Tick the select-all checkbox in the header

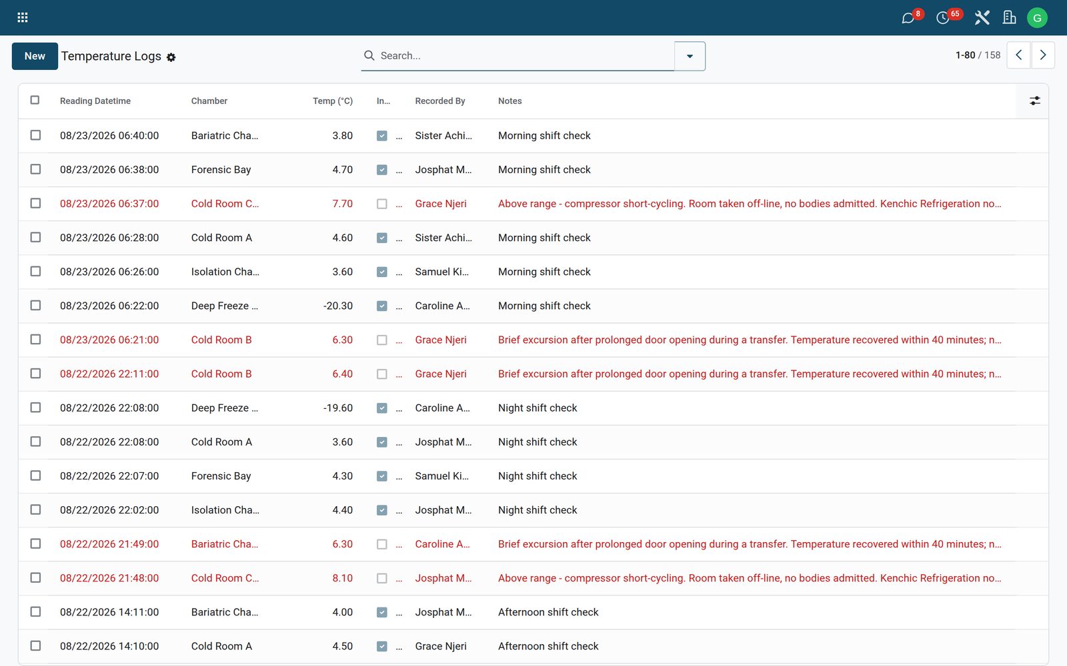[x=35, y=100]
